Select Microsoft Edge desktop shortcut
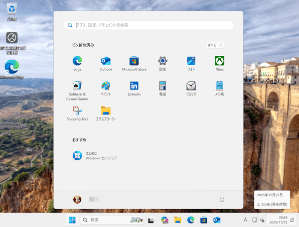The image size is (299, 227). (x=12, y=70)
